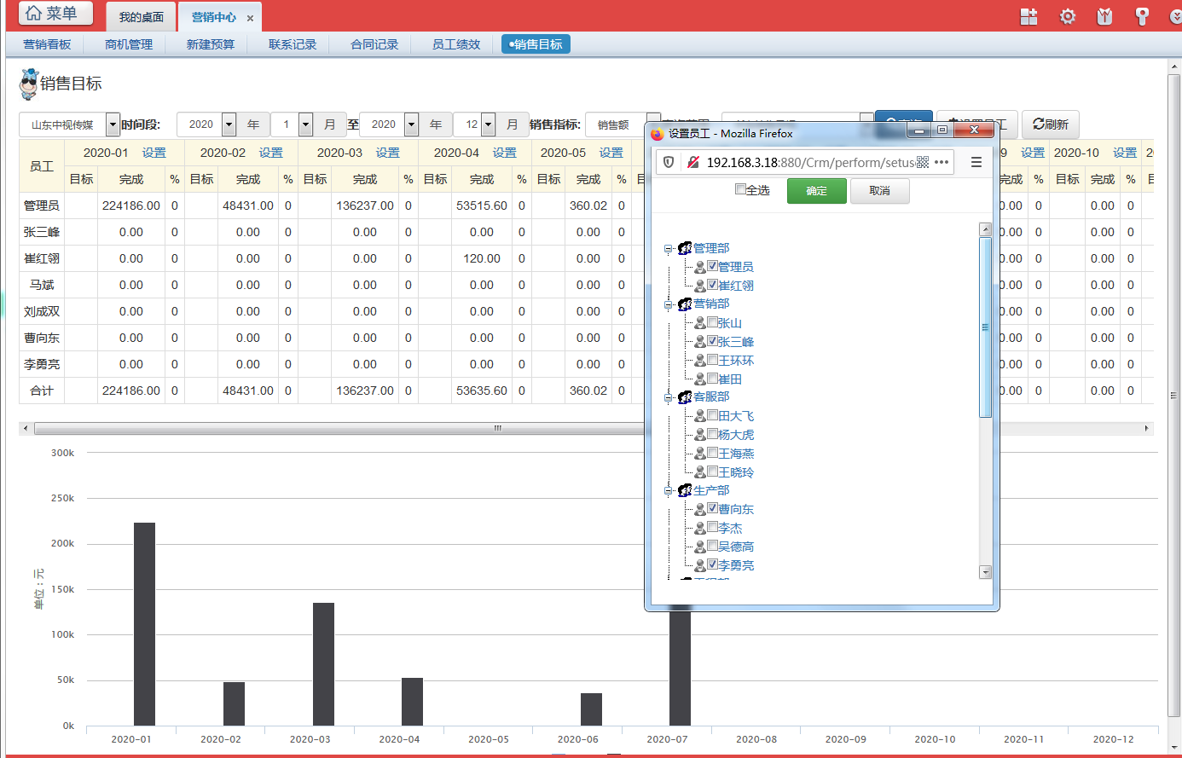This screenshot has height=758, width=1182.
Task: Click the person icon beside 吴德高
Action: pos(700,547)
